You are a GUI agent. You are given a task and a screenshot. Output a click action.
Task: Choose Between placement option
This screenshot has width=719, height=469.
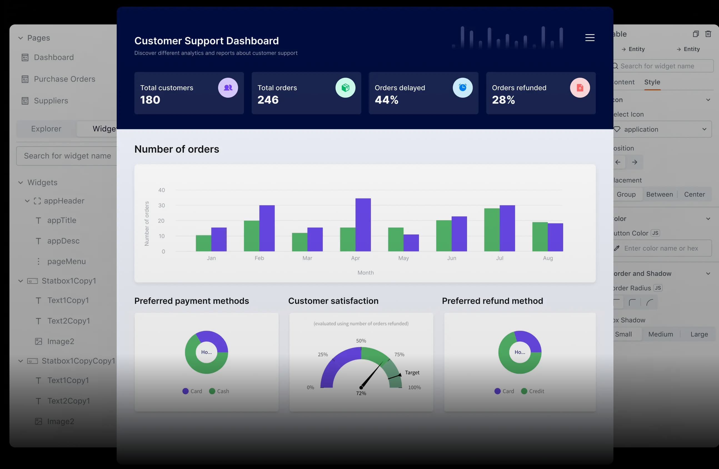click(x=659, y=194)
